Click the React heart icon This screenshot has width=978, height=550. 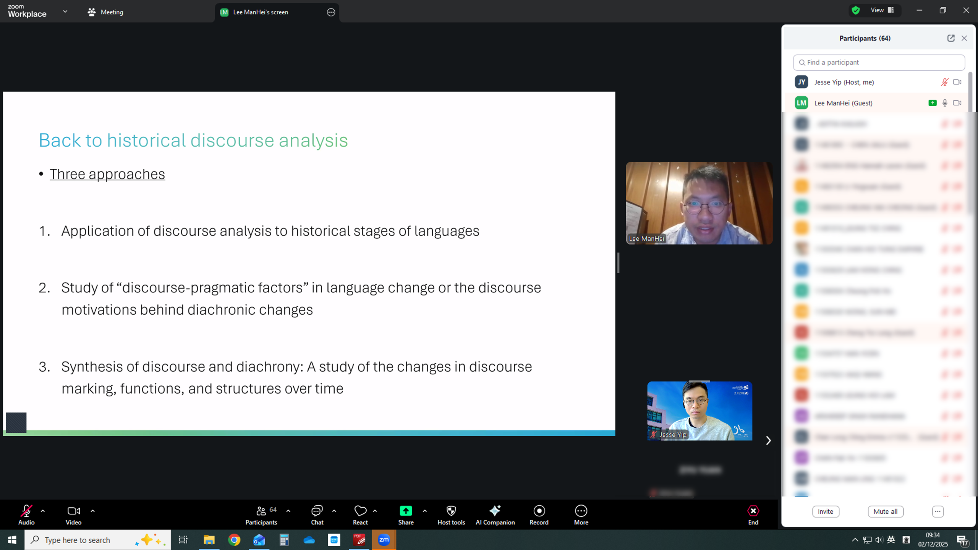pyautogui.click(x=360, y=511)
